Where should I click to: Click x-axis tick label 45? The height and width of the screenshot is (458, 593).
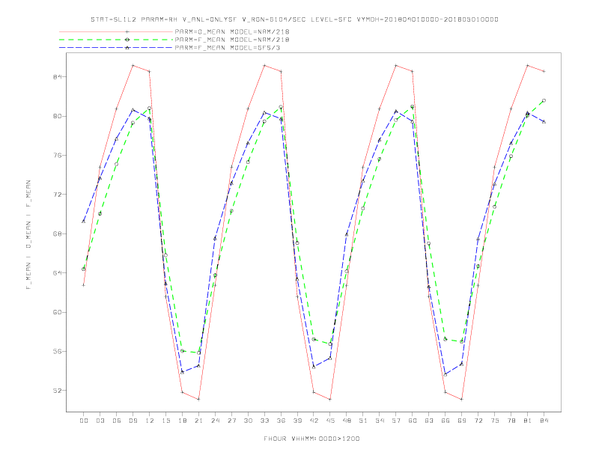330,421
